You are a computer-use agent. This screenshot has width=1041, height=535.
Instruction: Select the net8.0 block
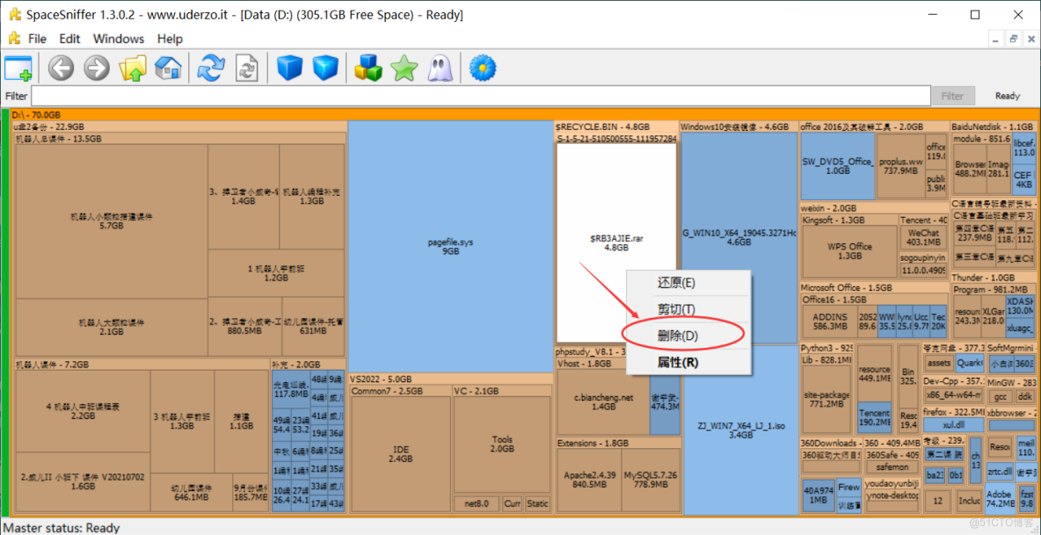(x=477, y=503)
